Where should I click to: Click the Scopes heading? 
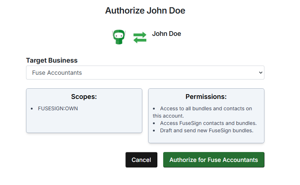(84, 97)
